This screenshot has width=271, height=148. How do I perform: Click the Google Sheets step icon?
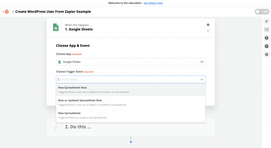click(56, 27)
